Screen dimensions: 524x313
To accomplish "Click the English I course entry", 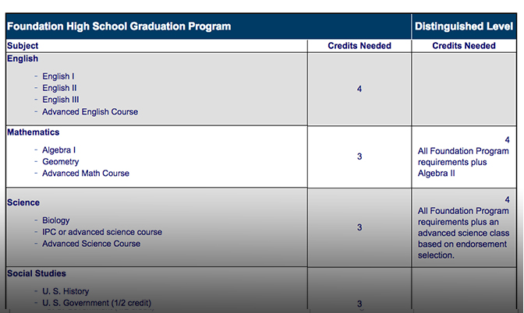I will (x=59, y=76).
